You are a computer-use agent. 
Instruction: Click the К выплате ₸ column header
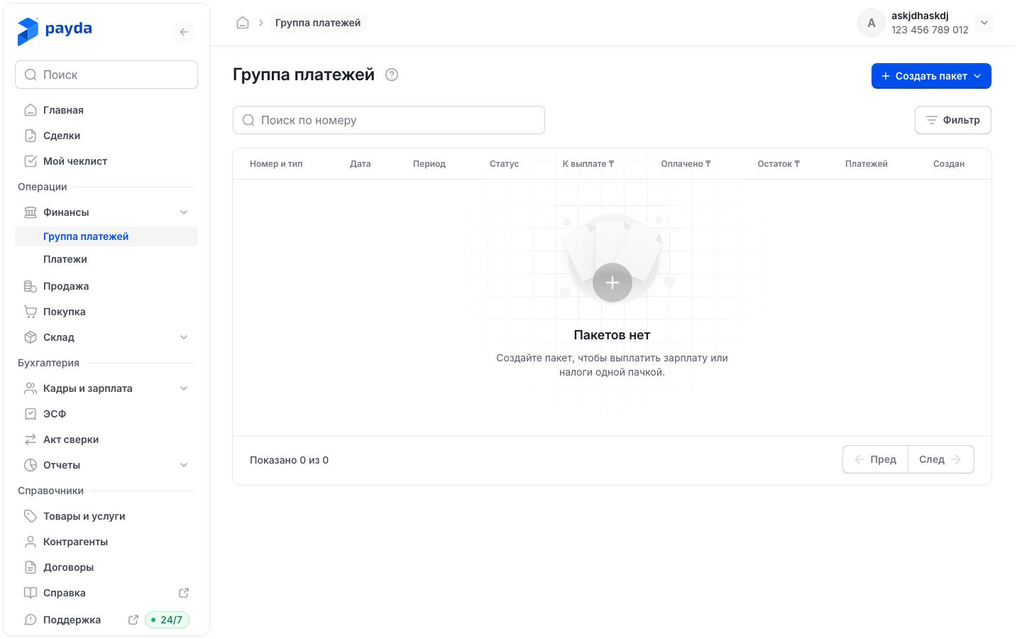tap(588, 164)
